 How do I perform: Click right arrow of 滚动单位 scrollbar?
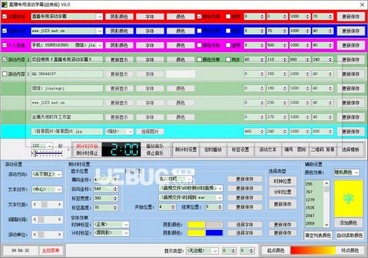pos(60,235)
